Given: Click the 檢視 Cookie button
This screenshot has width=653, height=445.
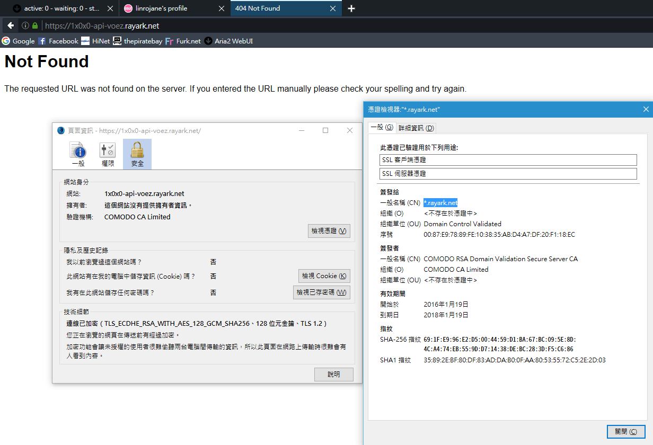Looking at the screenshot, I should [x=324, y=276].
